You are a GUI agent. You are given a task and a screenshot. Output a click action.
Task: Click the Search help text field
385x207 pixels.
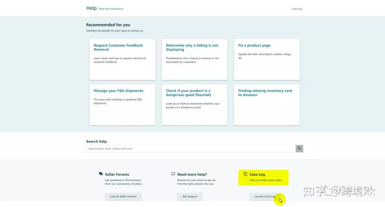coord(191,149)
